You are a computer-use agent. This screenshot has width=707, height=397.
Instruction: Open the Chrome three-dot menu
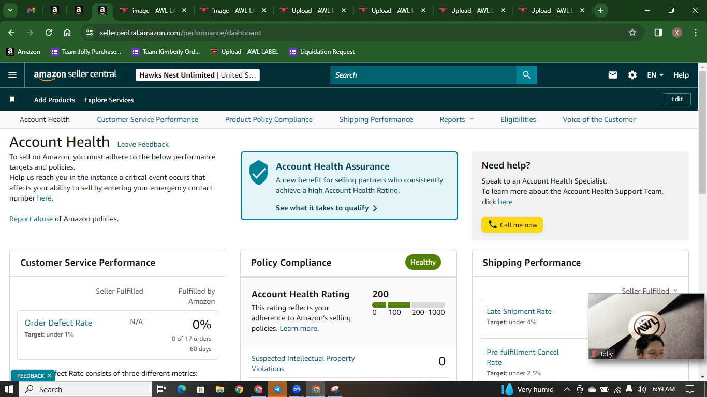695,33
